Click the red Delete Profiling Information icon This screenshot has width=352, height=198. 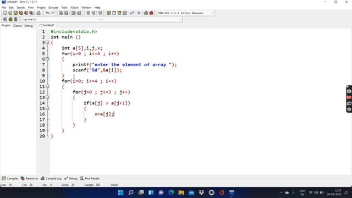point(151,13)
